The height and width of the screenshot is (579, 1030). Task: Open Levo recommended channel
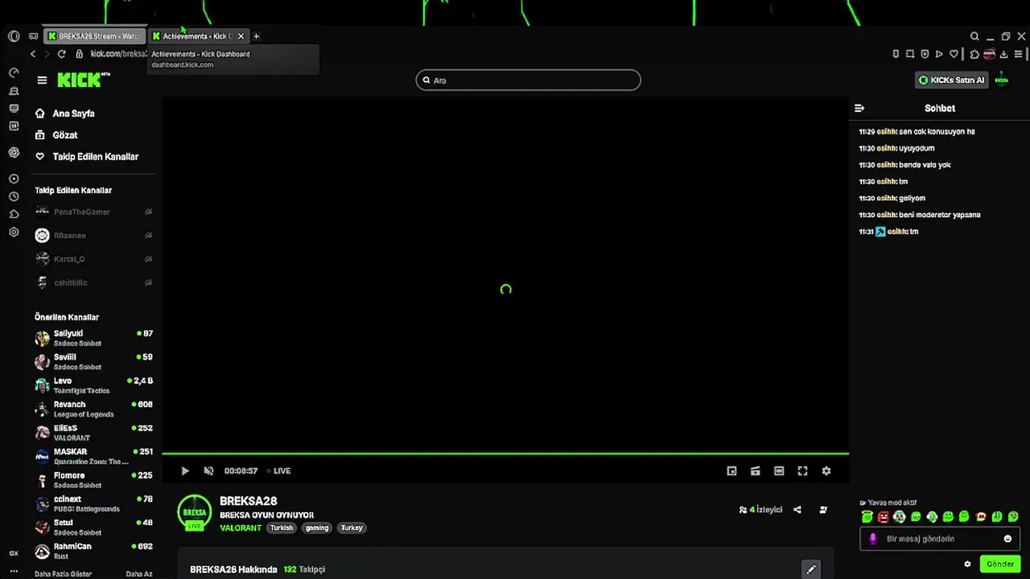pos(94,385)
